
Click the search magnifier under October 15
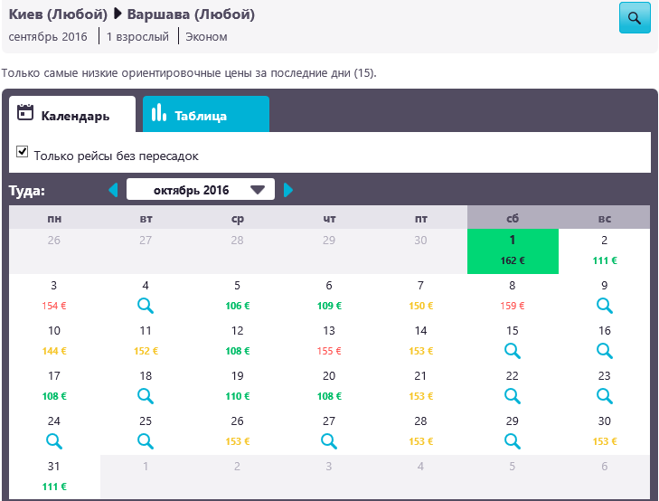tap(513, 350)
